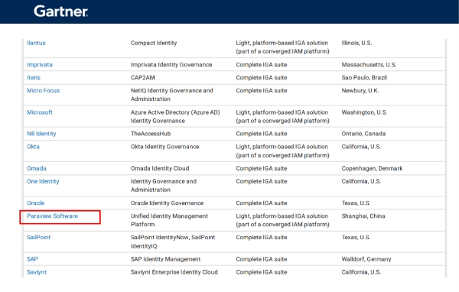Open the Omada vendor link

point(37,168)
